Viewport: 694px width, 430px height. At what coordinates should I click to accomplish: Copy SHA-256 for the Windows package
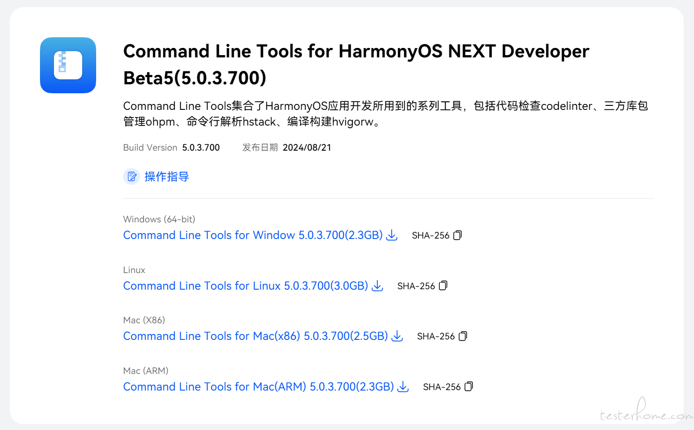coord(458,235)
